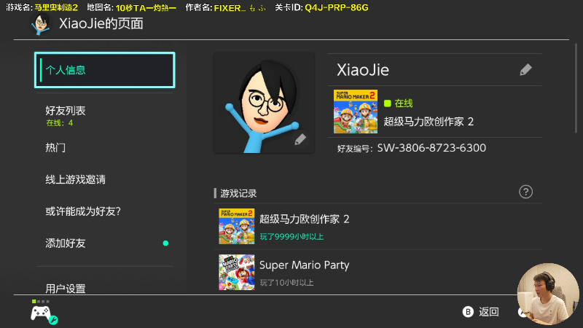Select the 个人信息 menu item
The image size is (583, 328).
pyautogui.click(x=104, y=70)
